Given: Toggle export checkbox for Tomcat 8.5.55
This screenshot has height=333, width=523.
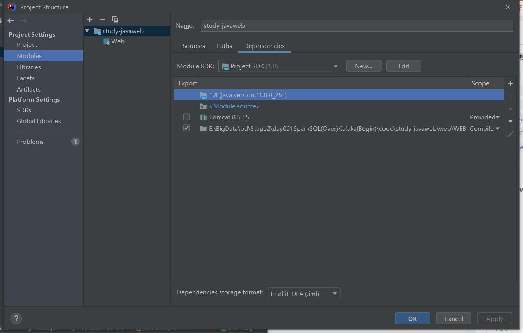Looking at the screenshot, I should click(x=186, y=117).
